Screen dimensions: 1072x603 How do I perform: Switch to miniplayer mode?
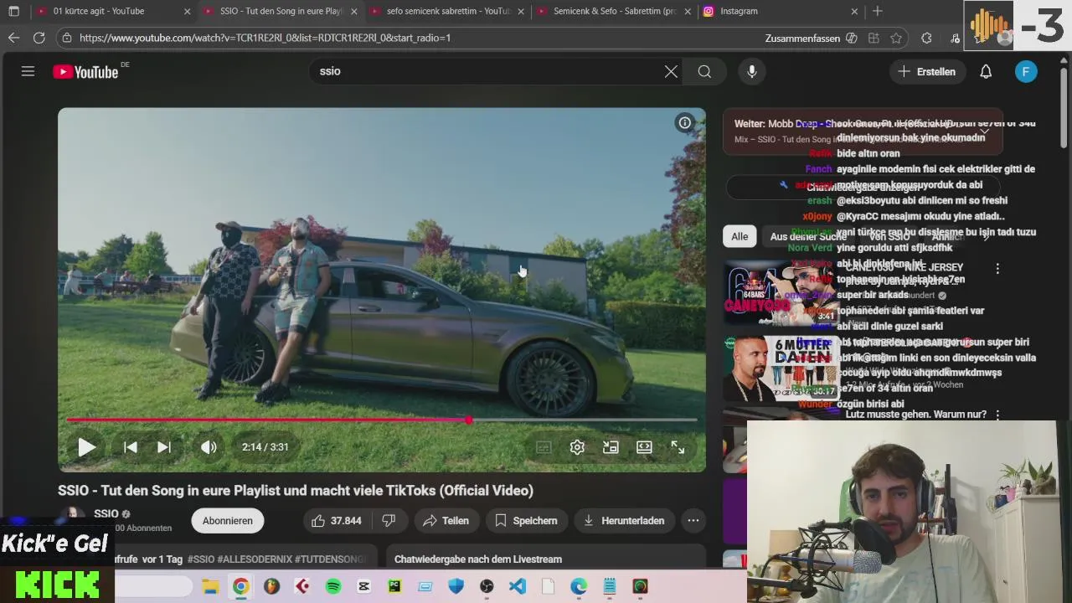click(611, 447)
